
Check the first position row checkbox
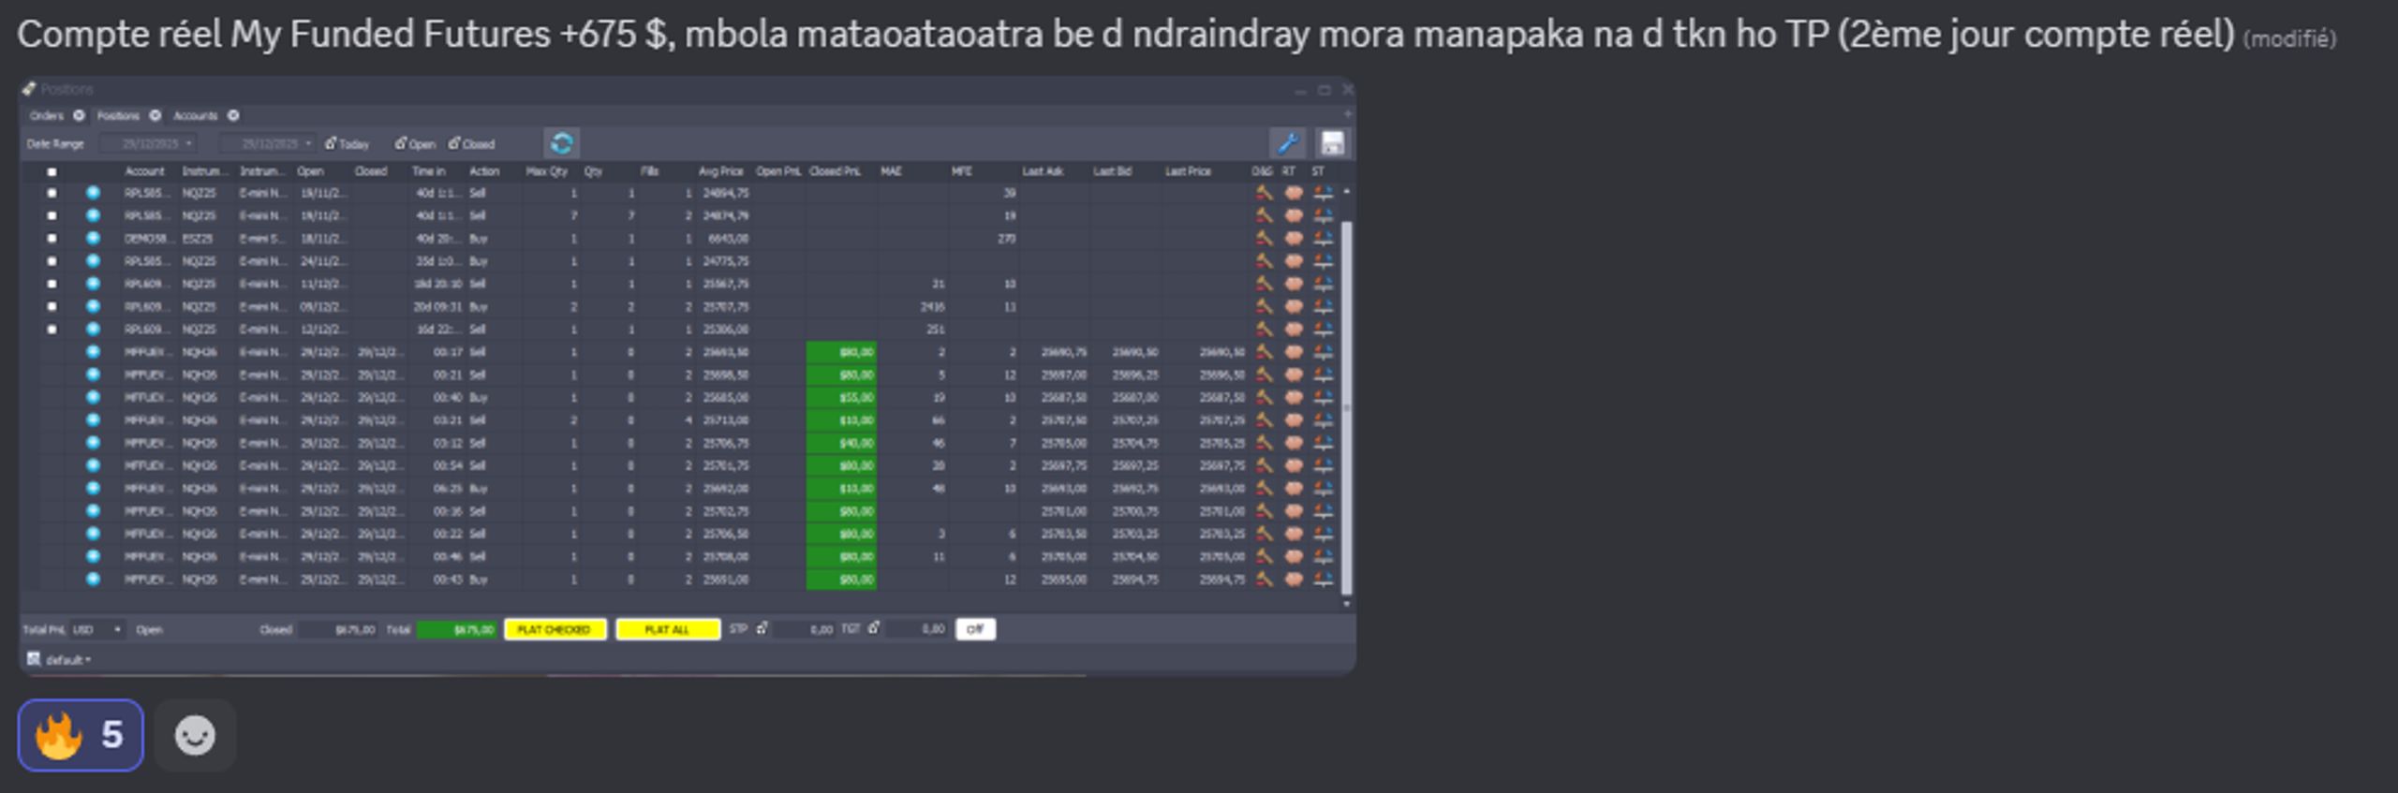pyautogui.click(x=52, y=193)
